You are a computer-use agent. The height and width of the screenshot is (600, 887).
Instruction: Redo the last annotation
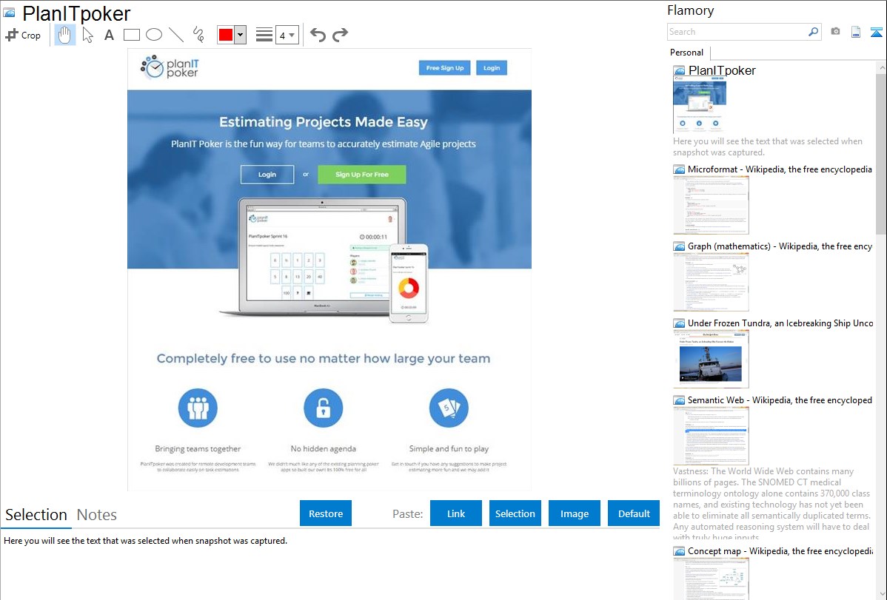click(x=340, y=35)
